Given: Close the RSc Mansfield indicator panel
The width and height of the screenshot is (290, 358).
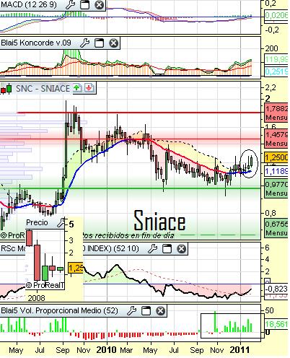Looking at the screenshot, I should (181, 249).
